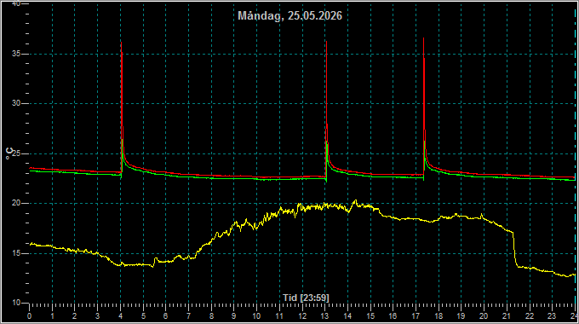Click the chart title Måndag, 25.05.2026
Viewport: 579px width, 324px height.
click(289, 15)
